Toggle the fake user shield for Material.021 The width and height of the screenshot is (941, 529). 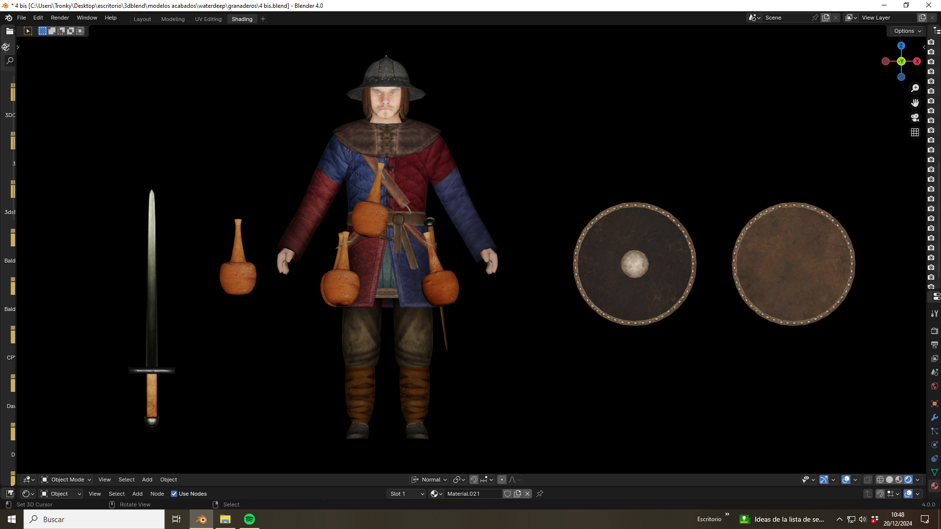click(x=508, y=494)
